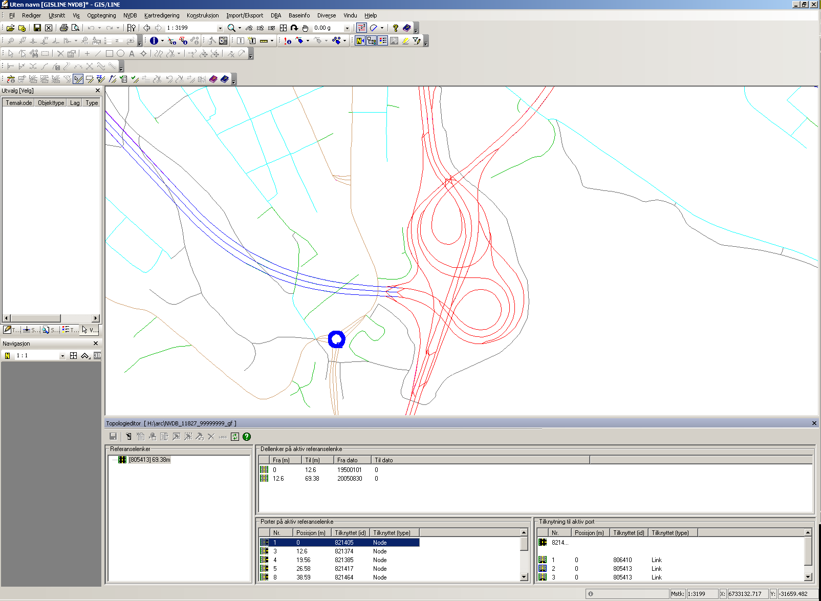This screenshot has height=601, width=821.
Task: Select the [805413] 69.38m reference link tree item
Action: click(x=149, y=460)
